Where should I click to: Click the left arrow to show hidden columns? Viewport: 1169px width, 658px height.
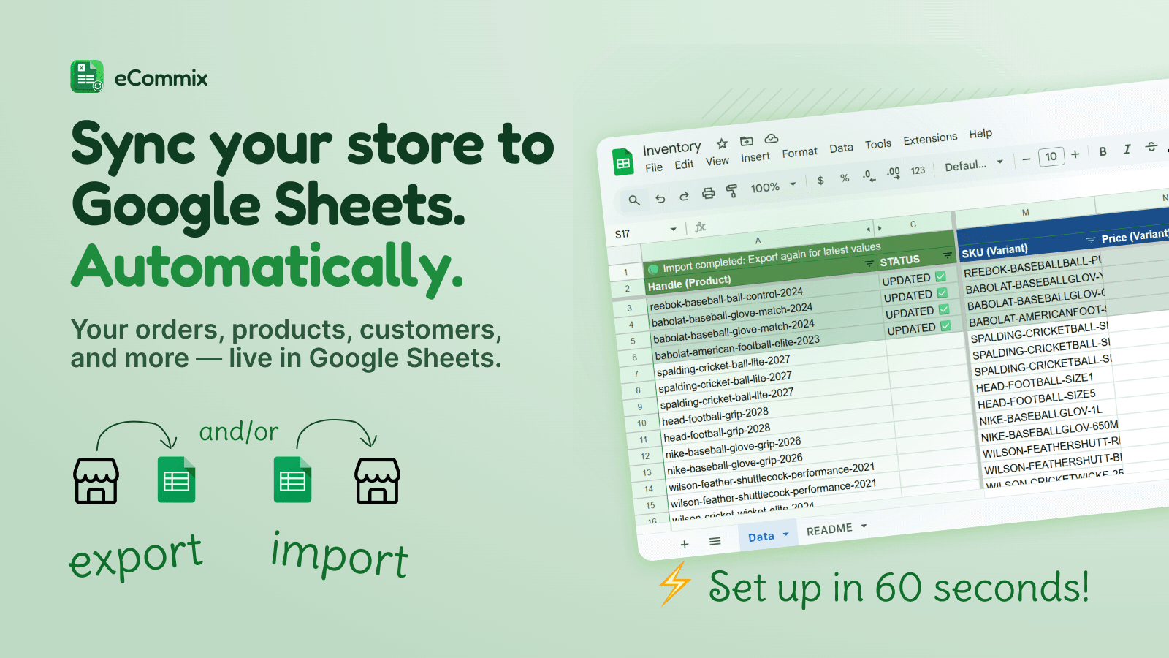tap(868, 230)
